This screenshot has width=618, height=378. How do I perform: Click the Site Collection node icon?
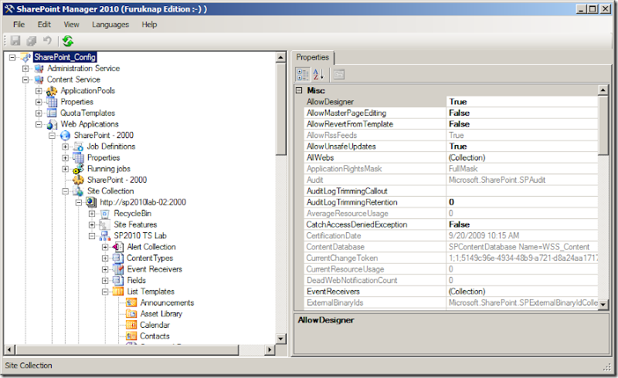79,191
